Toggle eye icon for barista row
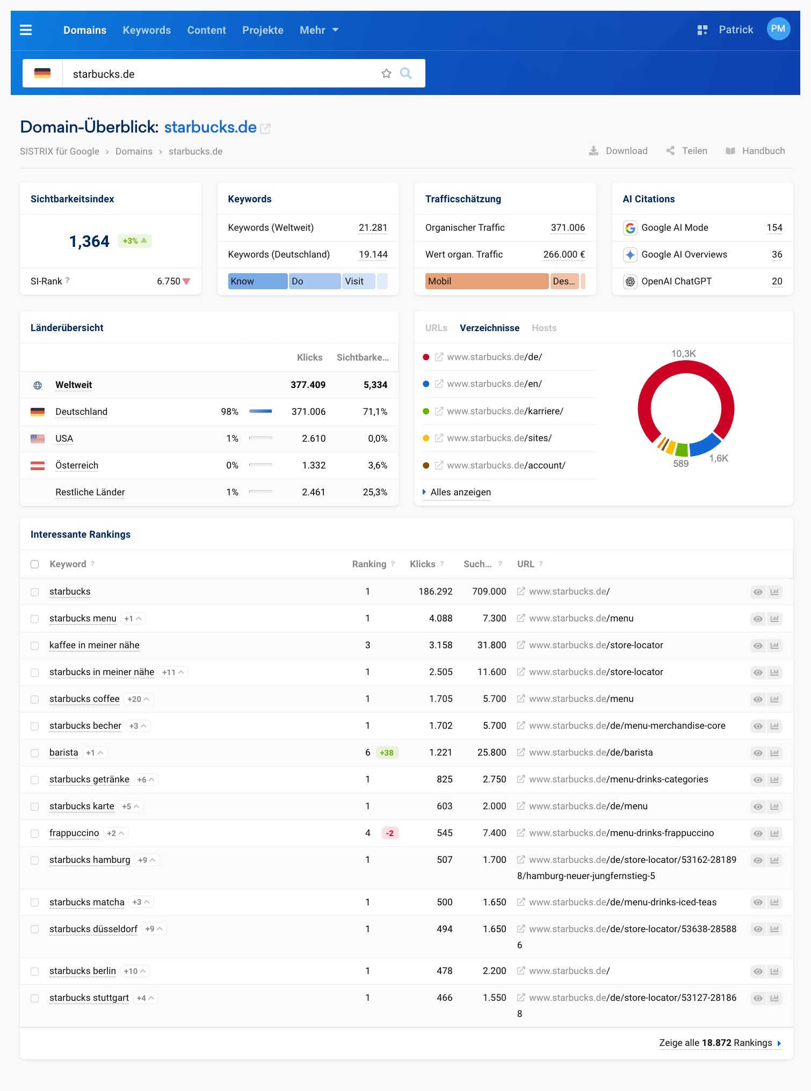The image size is (811, 1091). [x=757, y=753]
